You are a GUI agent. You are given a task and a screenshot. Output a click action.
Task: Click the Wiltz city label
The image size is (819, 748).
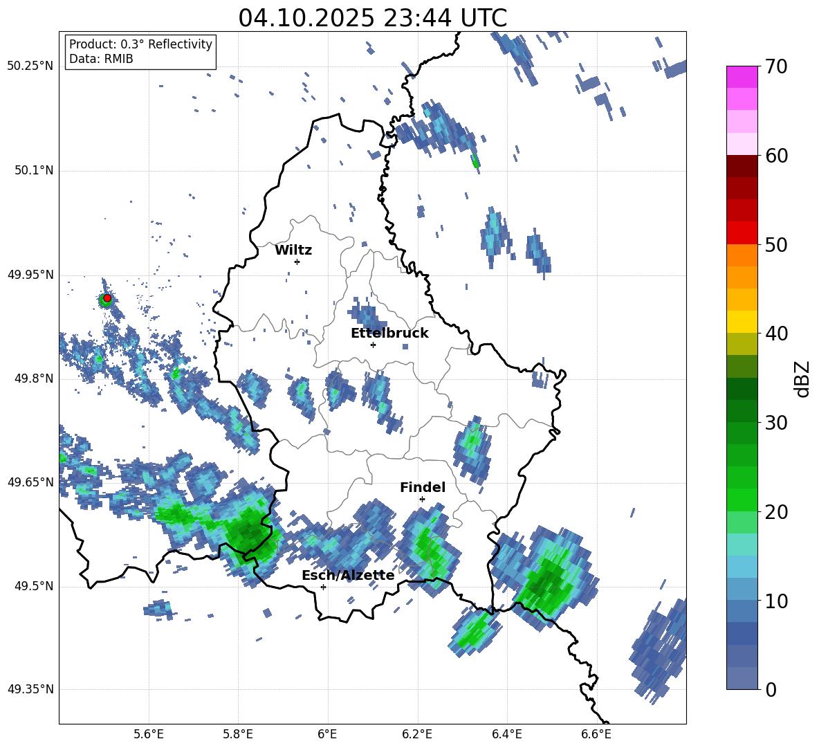tap(293, 250)
